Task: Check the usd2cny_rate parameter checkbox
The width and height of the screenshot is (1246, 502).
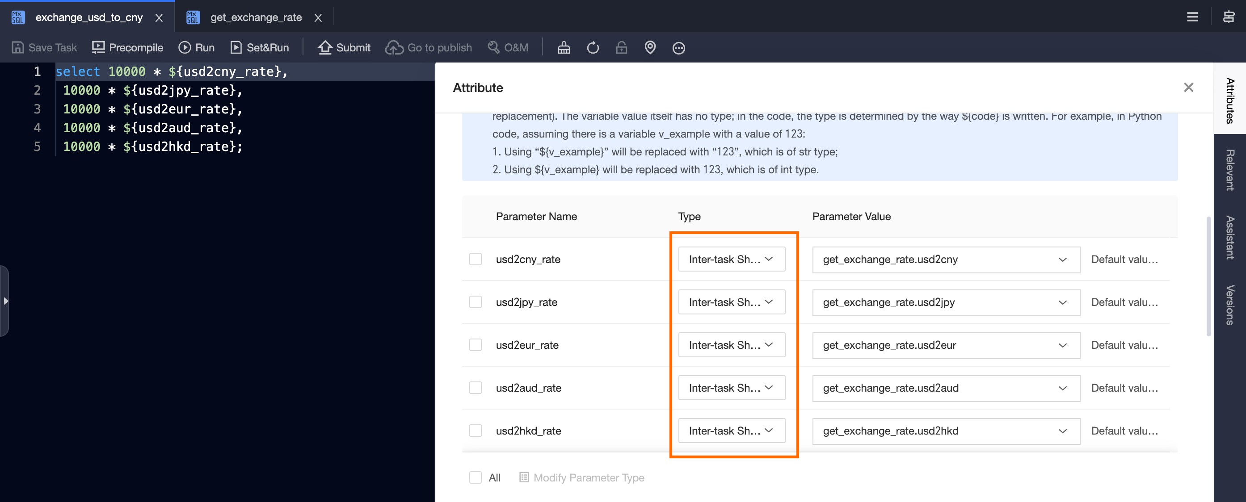Action: click(x=475, y=259)
